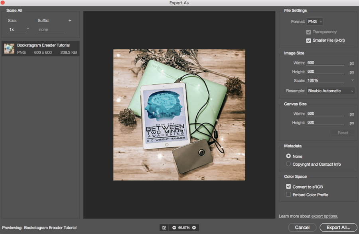This screenshot has width=359, height=234.
Task: Expand the Scale percentage dropdown arrow
Action: click(x=352, y=80)
